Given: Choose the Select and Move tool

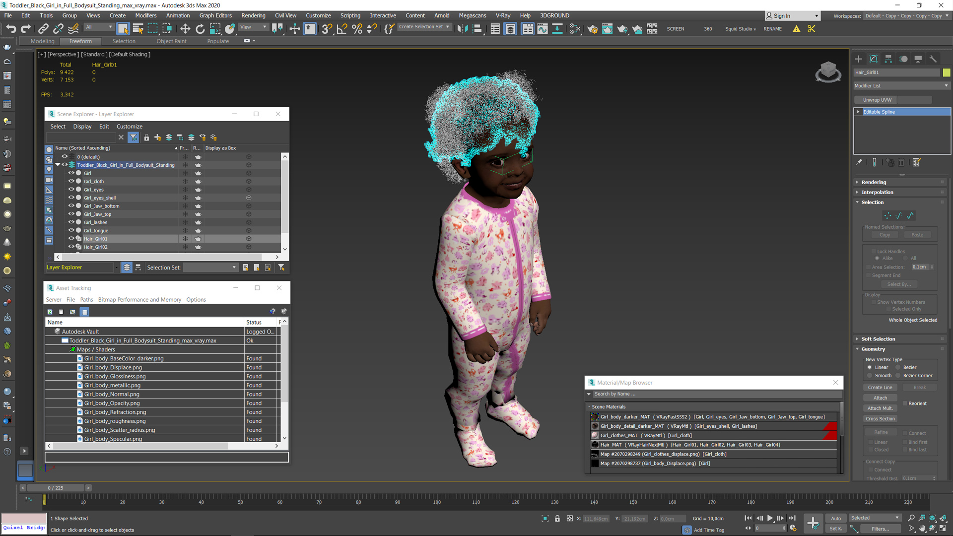Looking at the screenshot, I should coord(185,29).
